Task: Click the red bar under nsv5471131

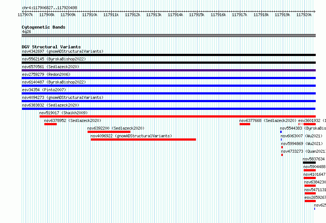Action: coord(310,193)
